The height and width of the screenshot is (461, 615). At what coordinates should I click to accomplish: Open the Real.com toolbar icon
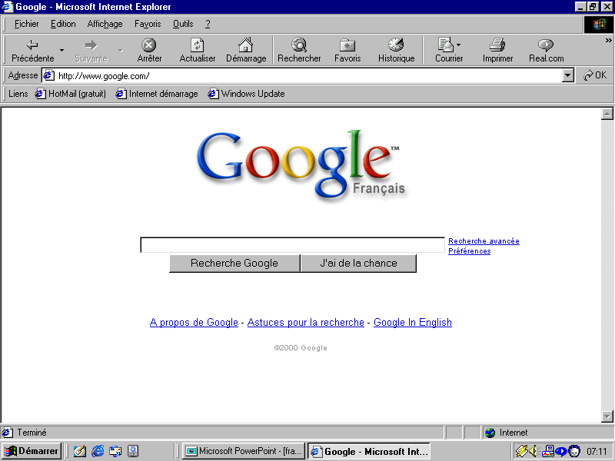click(x=546, y=45)
